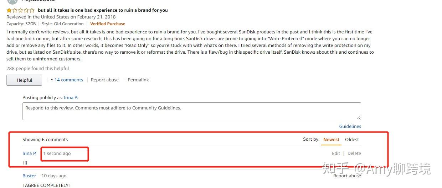
Task: Open the review Permalink
Action: click(x=138, y=80)
